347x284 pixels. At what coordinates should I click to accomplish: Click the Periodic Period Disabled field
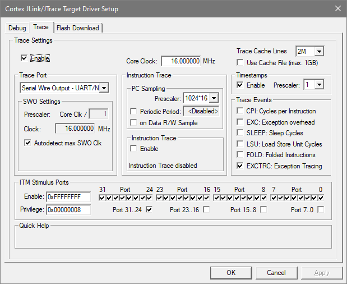[201, 111]
